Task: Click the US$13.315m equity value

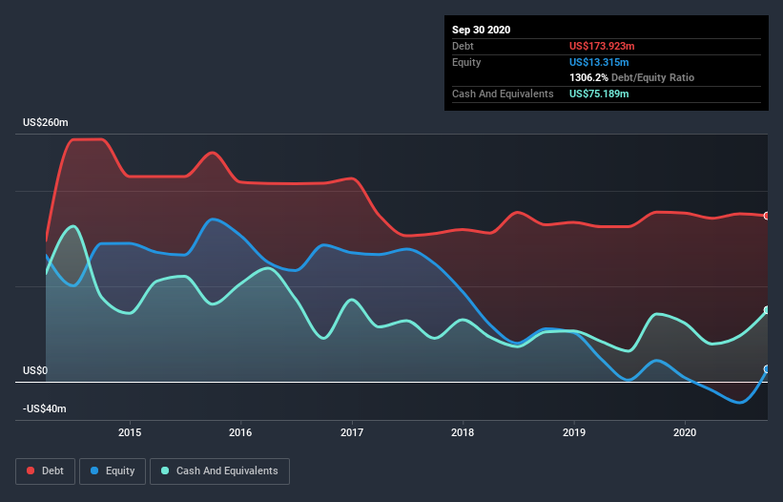Action: coord(599,62)
